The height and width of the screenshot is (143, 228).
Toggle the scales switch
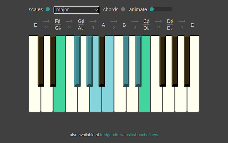coord(48,9)
